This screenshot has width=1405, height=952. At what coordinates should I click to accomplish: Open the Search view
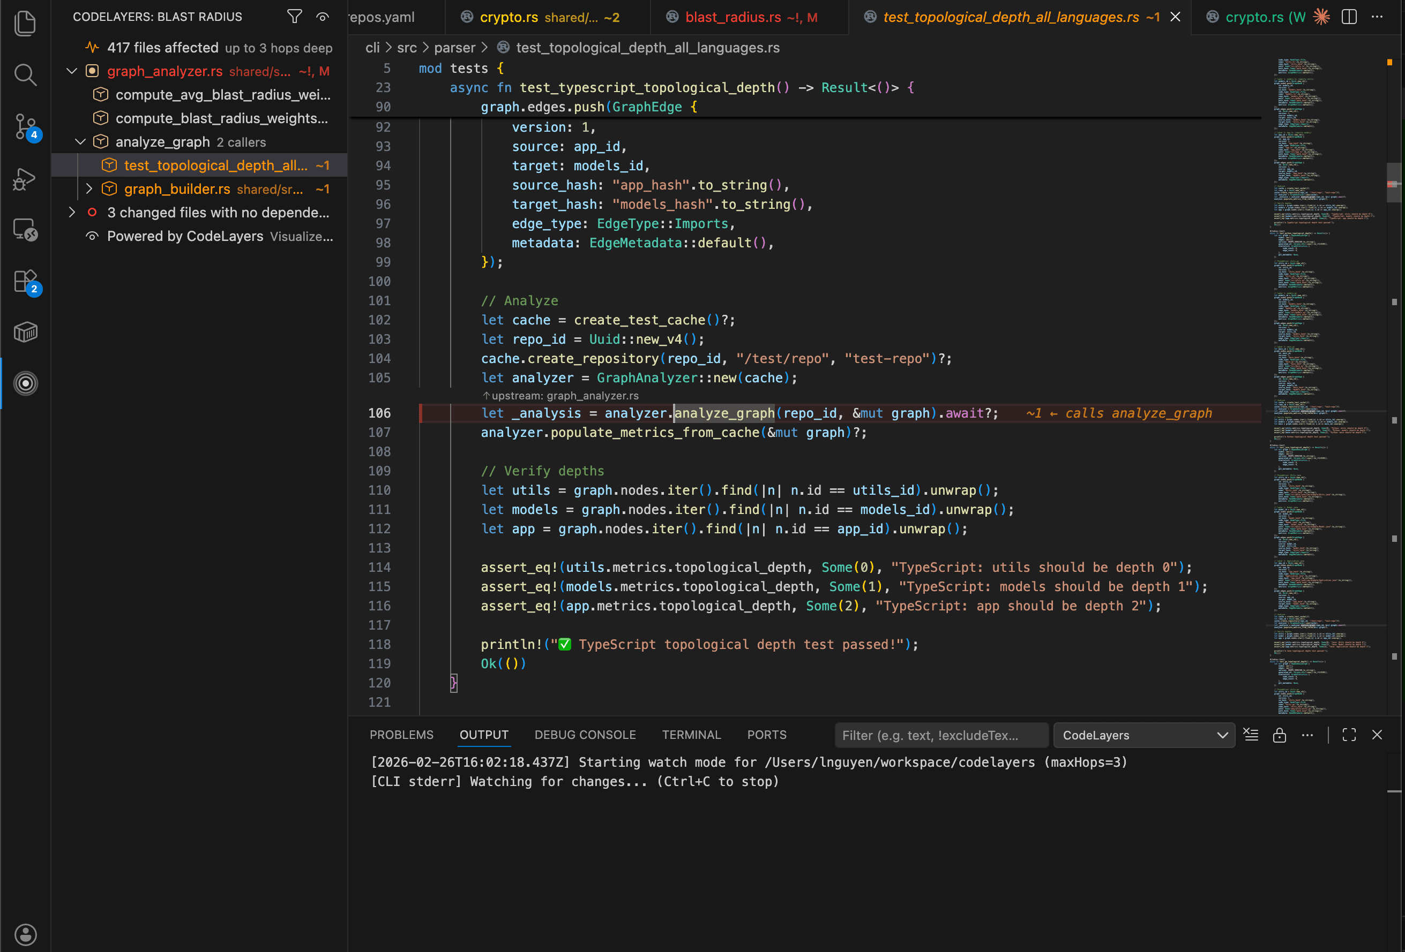pos(25,74)
